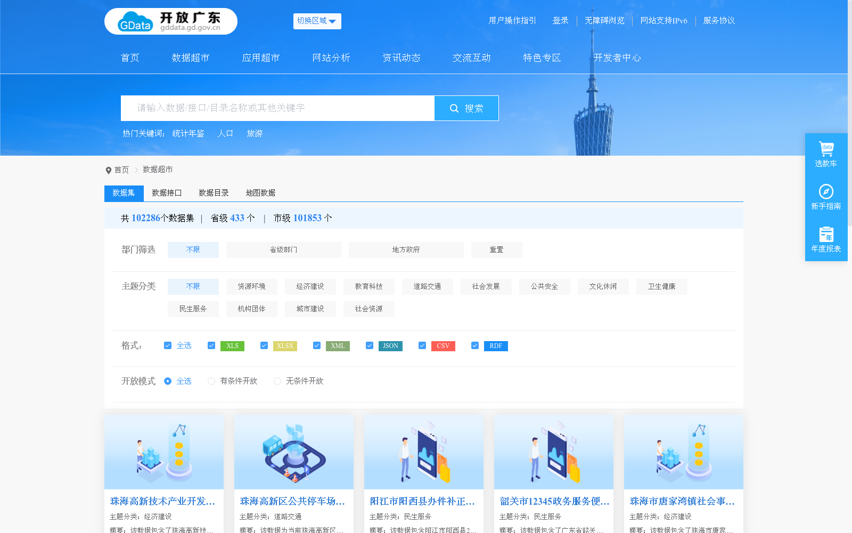Click the 旅游 hot keyword link

tap(254, 133)
